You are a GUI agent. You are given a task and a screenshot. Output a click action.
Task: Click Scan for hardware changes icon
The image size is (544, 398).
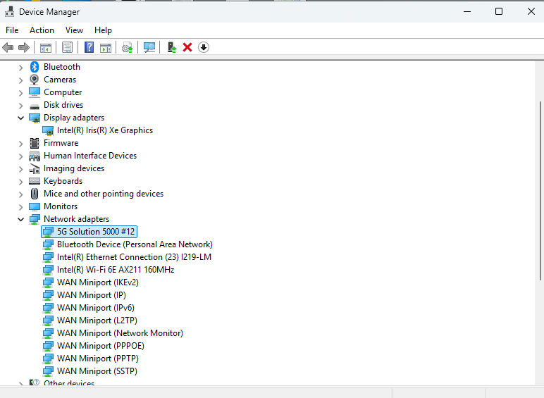149,47
